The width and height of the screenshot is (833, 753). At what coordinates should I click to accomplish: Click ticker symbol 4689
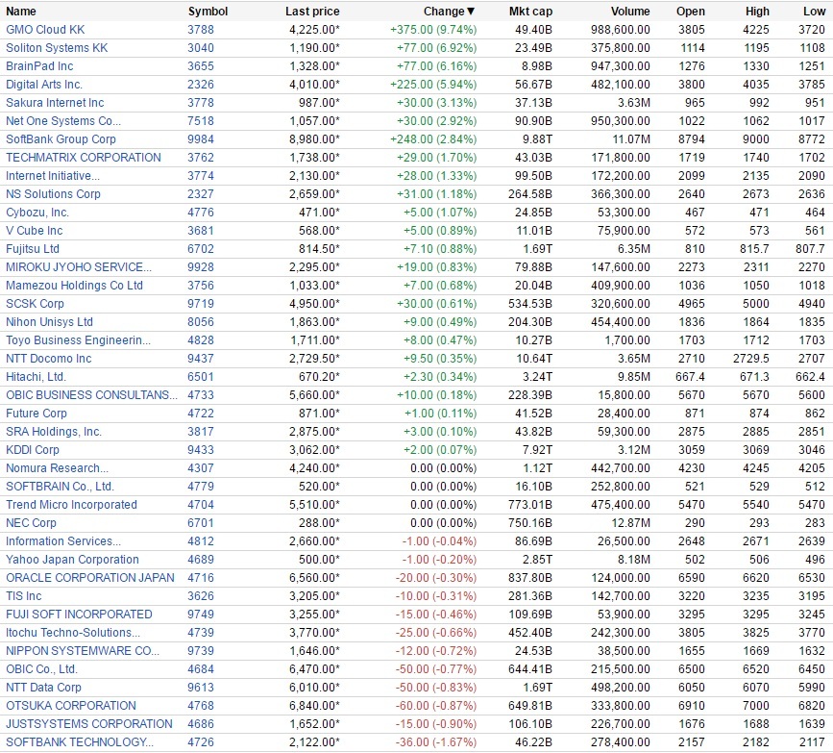(x=201, y=560)
